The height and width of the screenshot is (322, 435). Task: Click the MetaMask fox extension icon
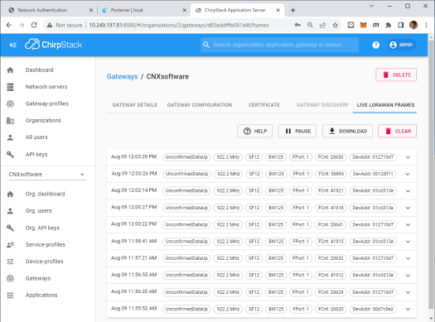click(363, 25)
